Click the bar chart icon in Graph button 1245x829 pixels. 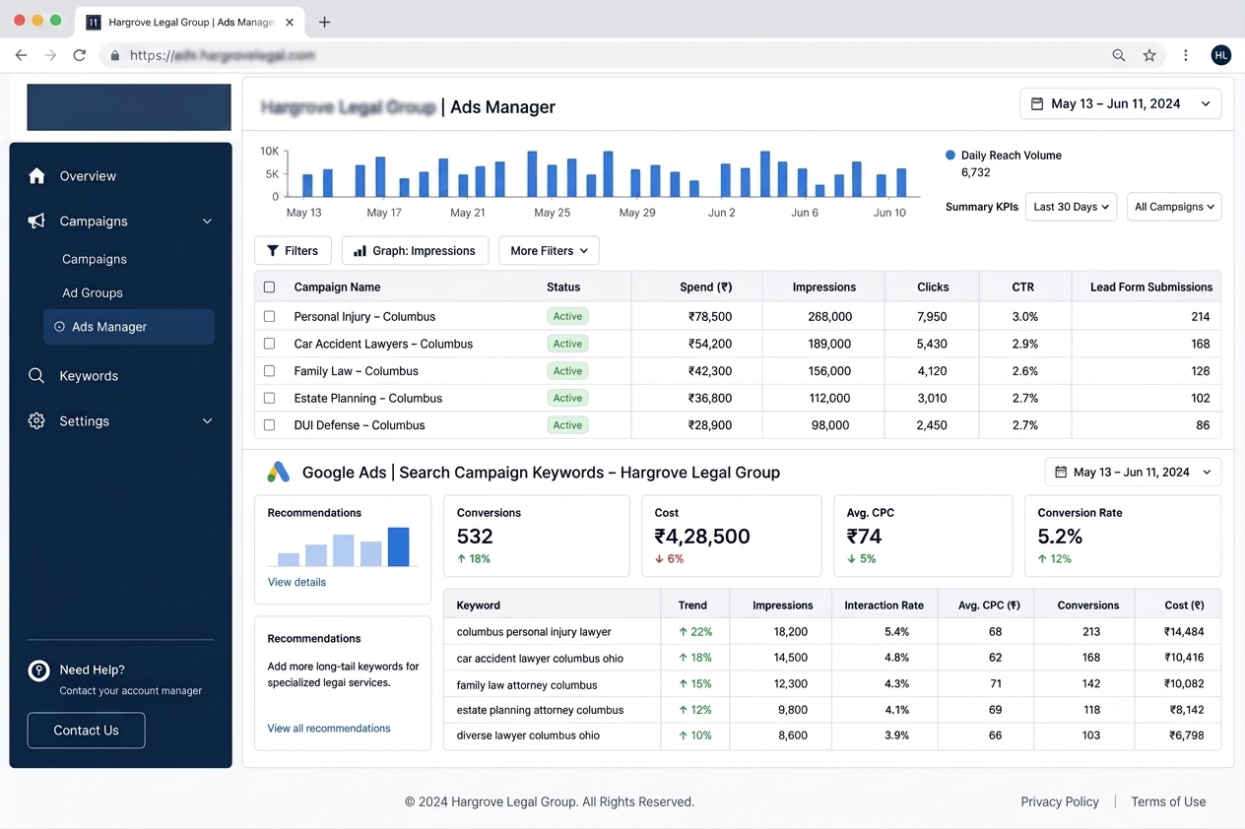[360, 251]
